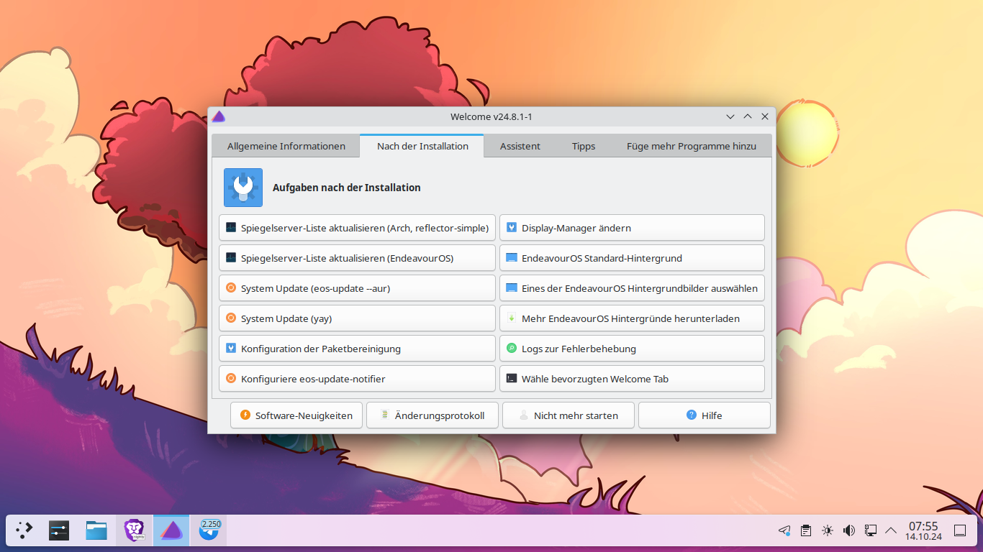Click the wrench gear icon beside Aufgaben heading
This screenshot has width=983, height=552.
tap(243, 188)
